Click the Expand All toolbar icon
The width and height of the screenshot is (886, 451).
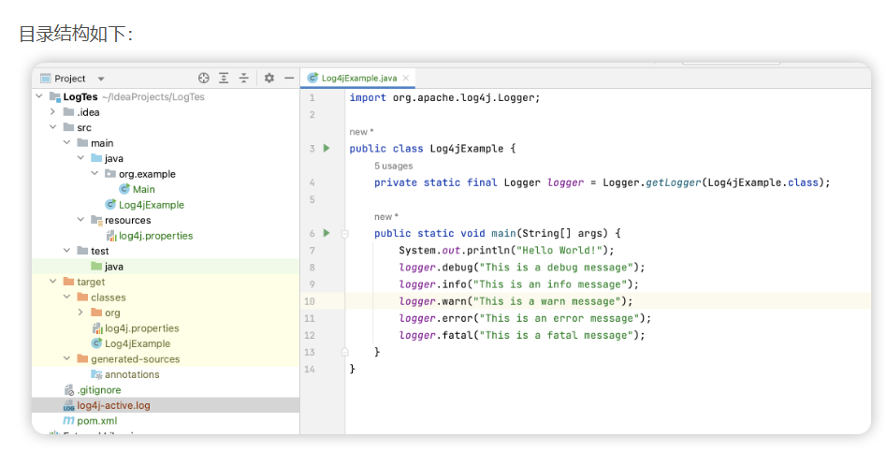(x=224, y=78)
